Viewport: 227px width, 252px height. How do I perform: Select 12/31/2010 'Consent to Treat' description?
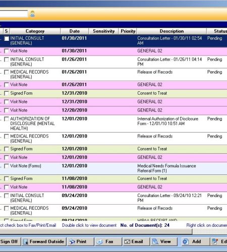pyautogui.click(x=152, y=93)
